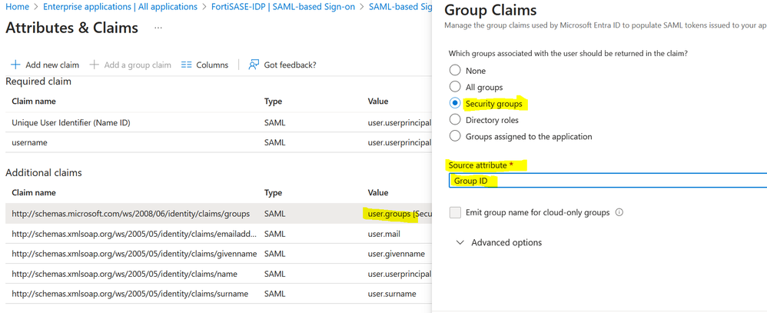Select Groups assigned to the application option
The width and height of the screenshot is (767, 313).
click(x=455, y=136)
